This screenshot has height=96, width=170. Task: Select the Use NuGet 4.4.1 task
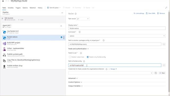[x=34, y=32]
